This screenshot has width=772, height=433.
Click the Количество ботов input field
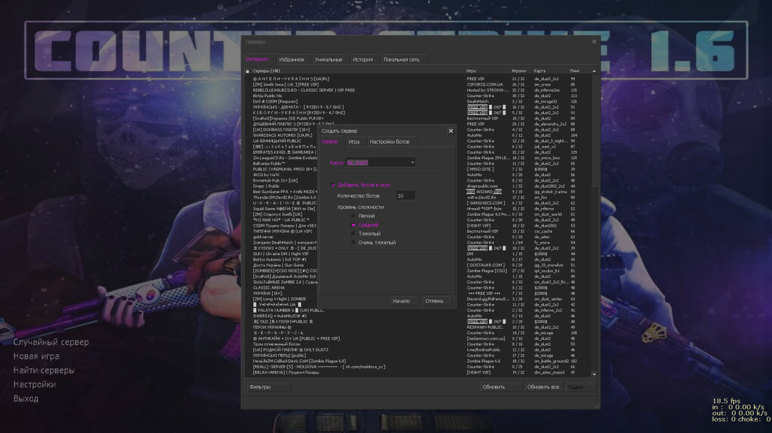pyautogui.click(x=405, y=195)
